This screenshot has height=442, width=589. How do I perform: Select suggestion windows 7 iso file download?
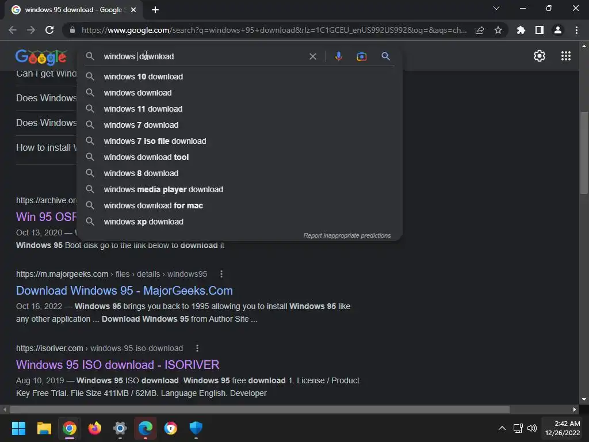tap(239, 142)
